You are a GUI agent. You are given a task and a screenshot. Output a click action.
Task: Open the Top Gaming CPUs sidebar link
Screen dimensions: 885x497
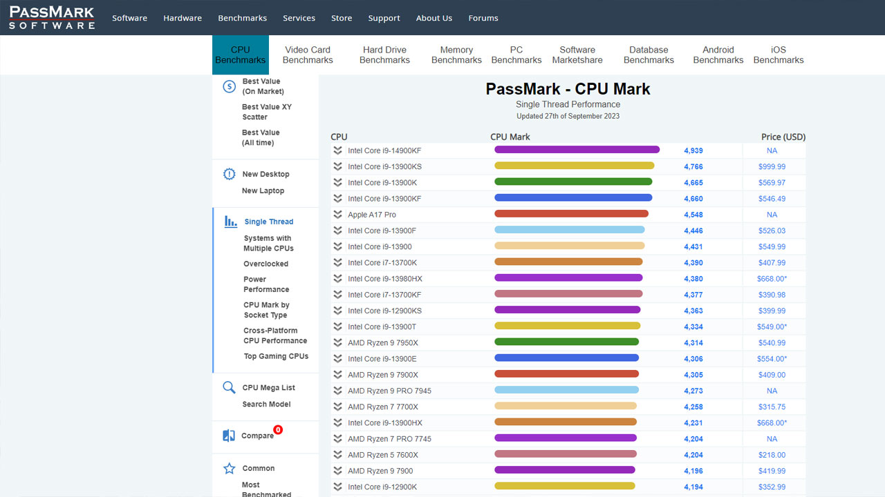point(276,356)
